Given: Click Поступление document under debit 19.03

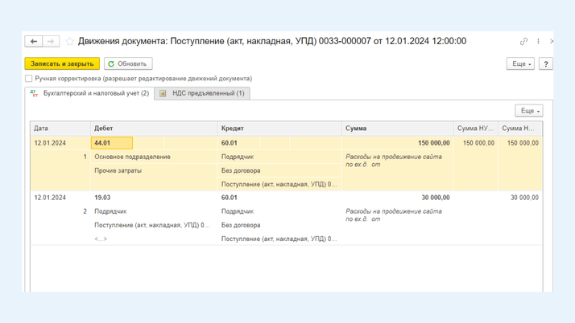Looking at the screenshot, I should (x=152, y=225).
